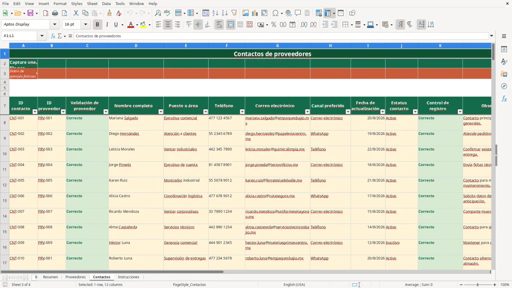This screenshot has width=512, height=288.
Task: Click PageStyle_Contactos in status bar
Action: click(189, 285)
